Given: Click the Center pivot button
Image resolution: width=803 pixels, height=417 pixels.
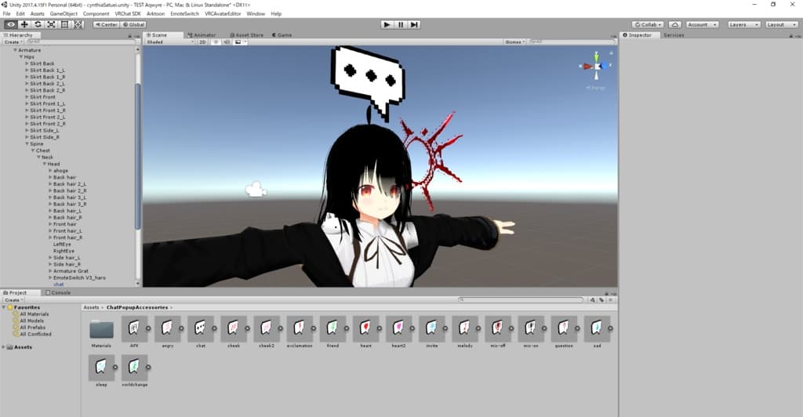Looking at the screenshot, I should tap(105, 24).
